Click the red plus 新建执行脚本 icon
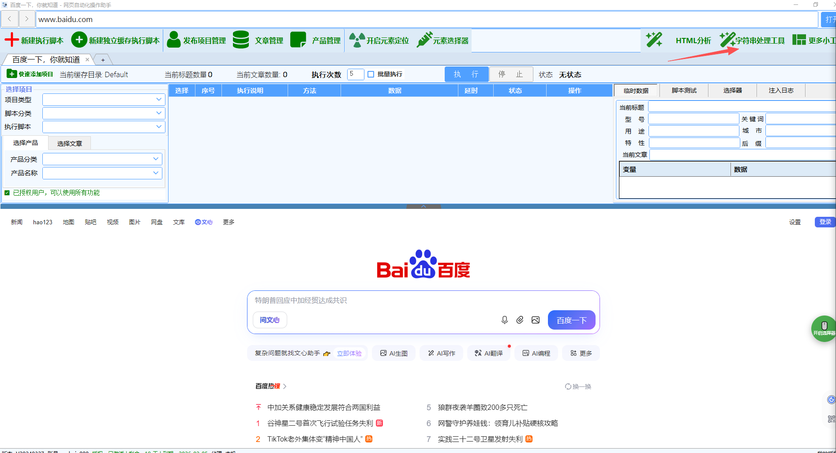This screenshot has height=453, width=836. 11,40
